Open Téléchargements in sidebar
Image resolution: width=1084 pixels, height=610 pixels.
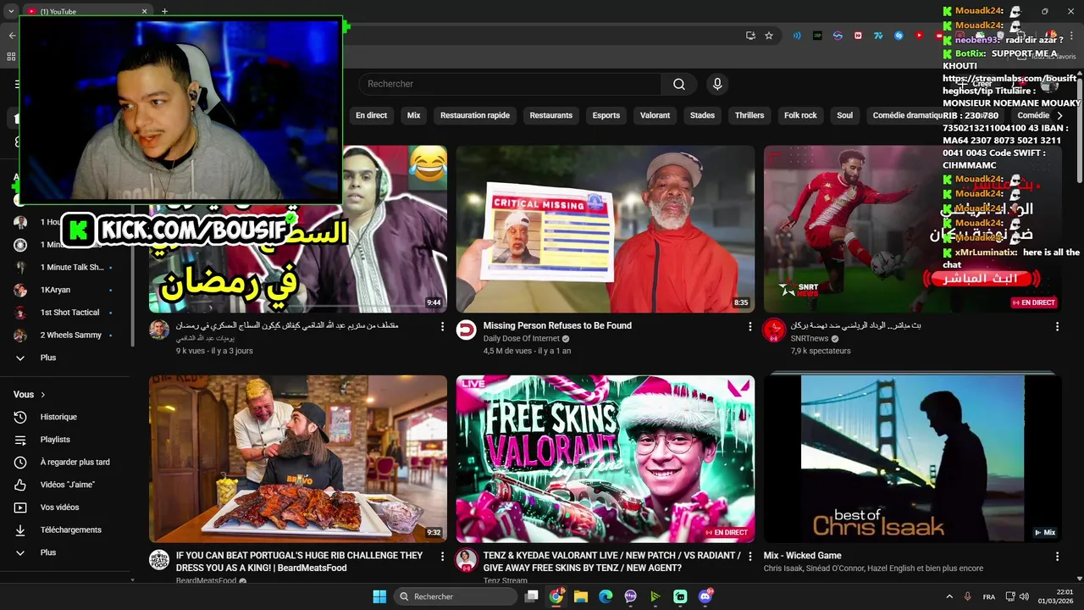point(69,530)
